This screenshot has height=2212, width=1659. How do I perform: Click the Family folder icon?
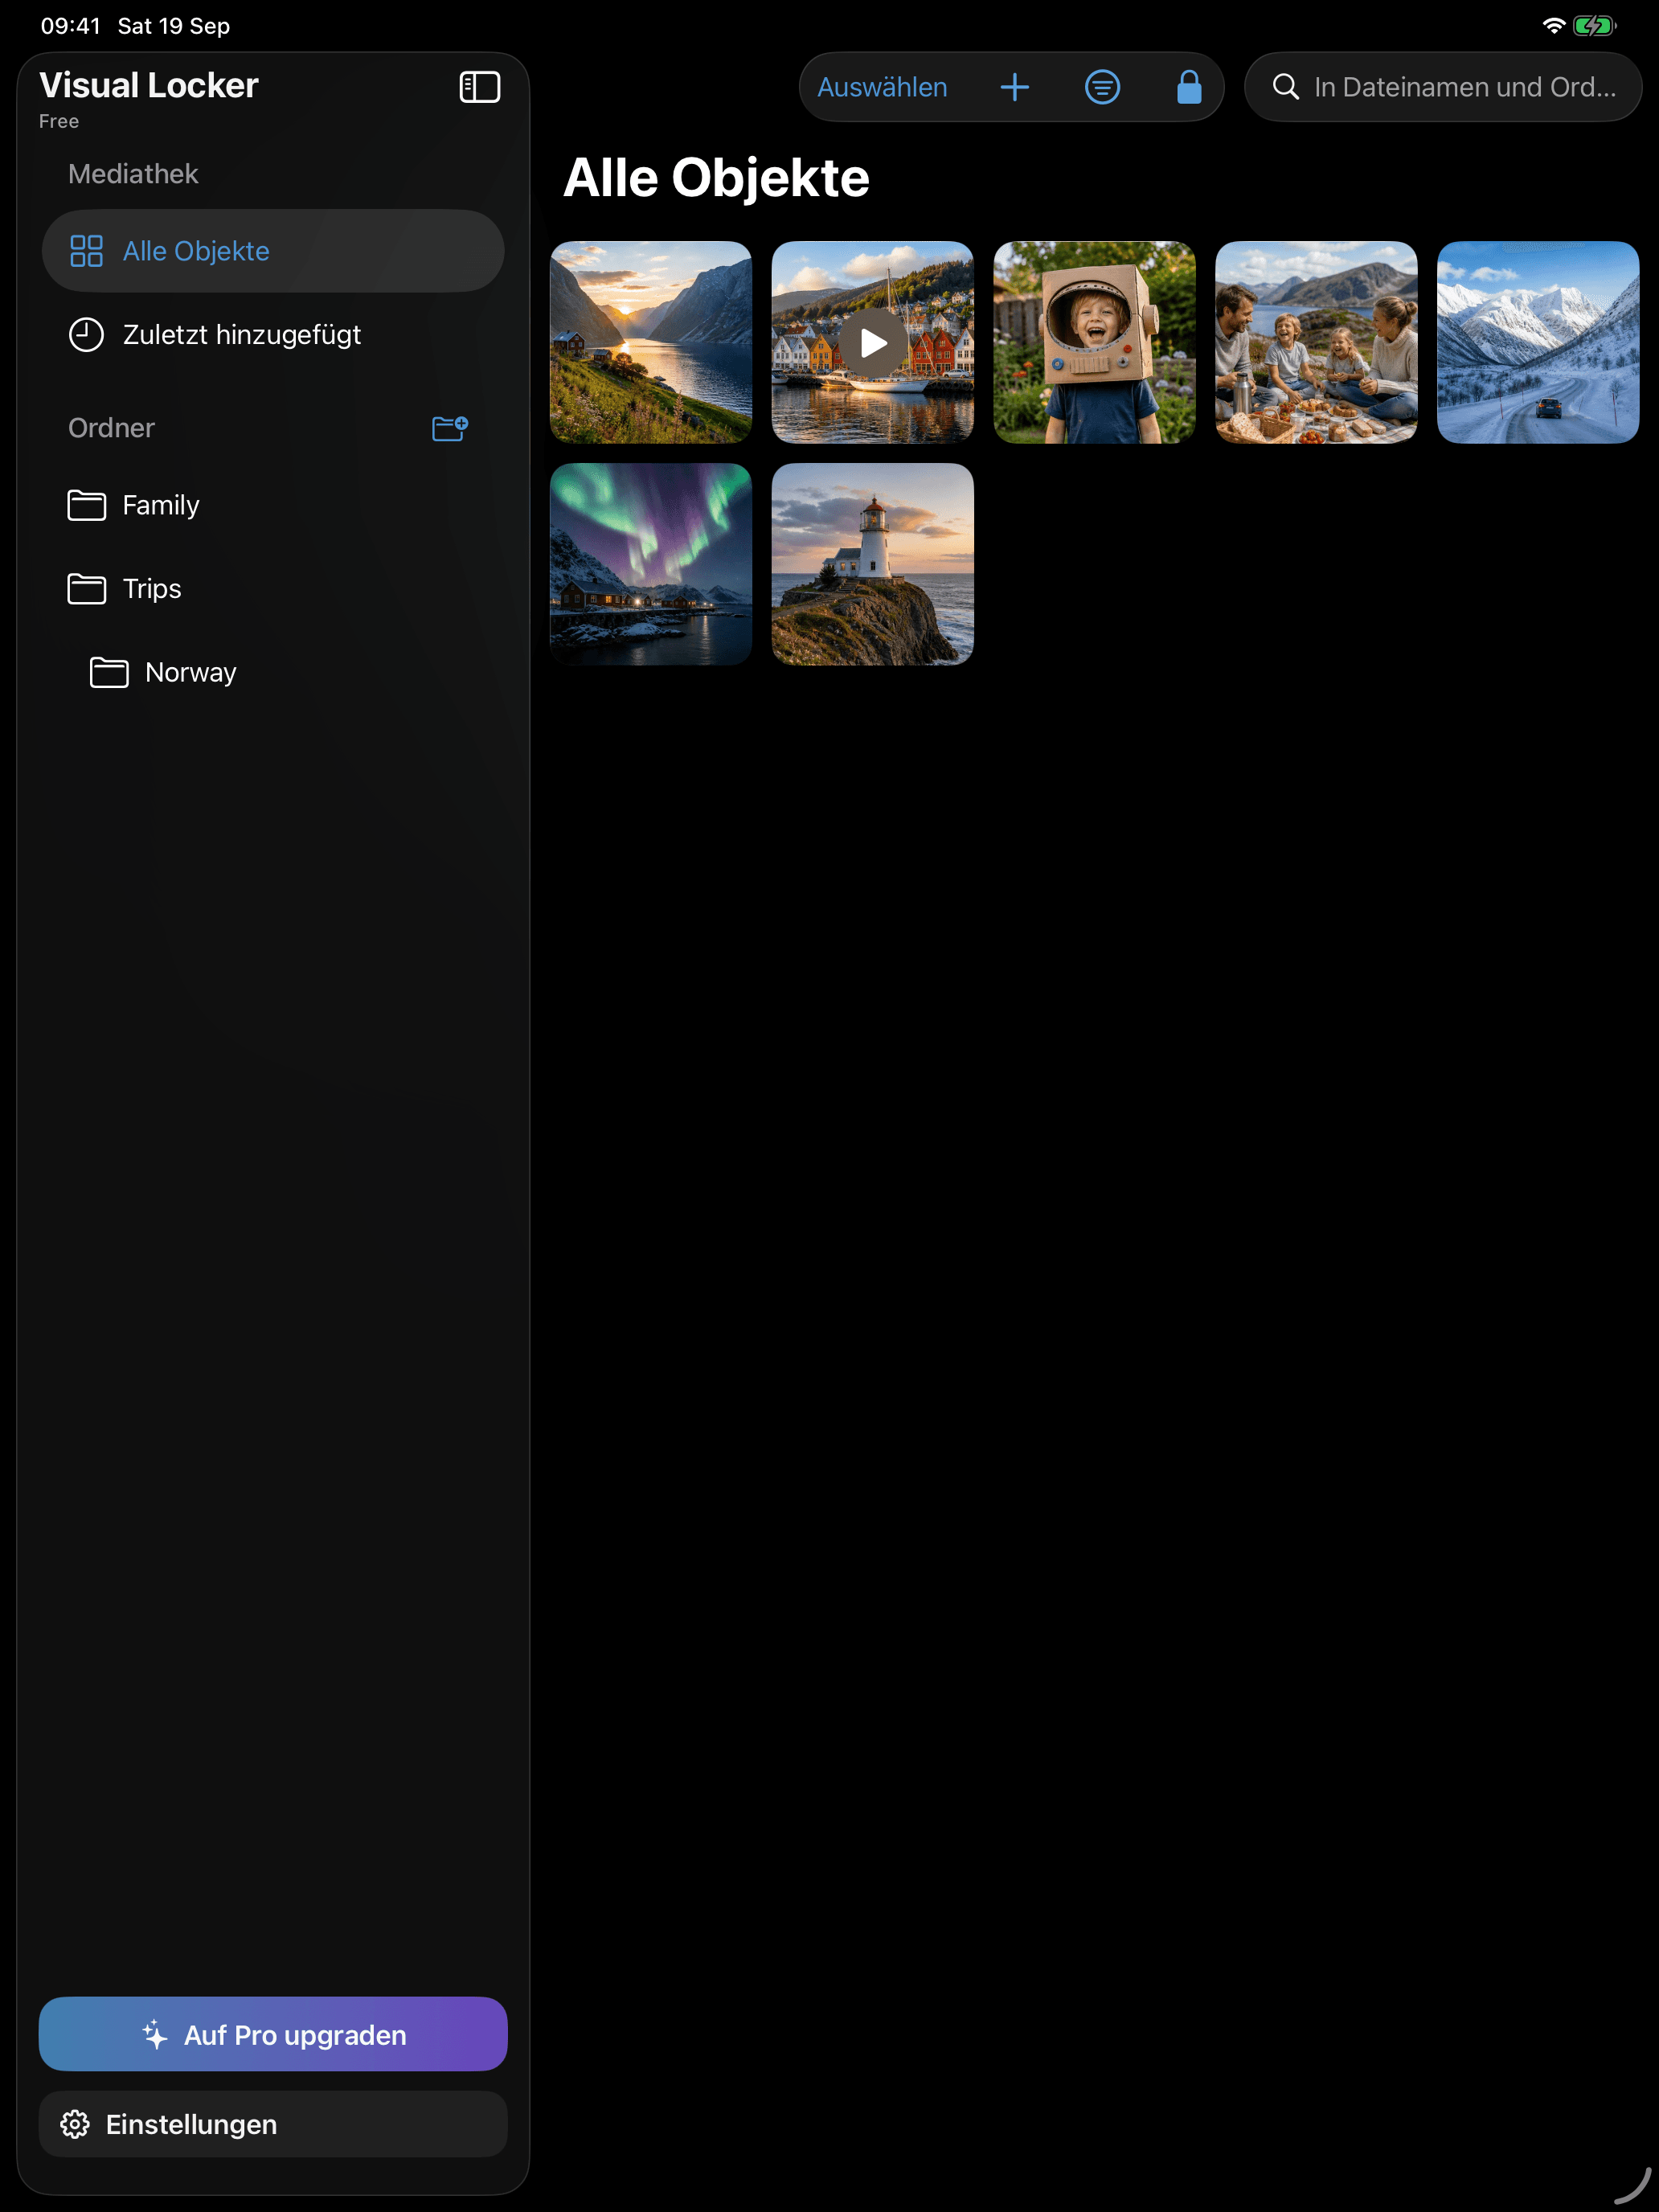86,505
